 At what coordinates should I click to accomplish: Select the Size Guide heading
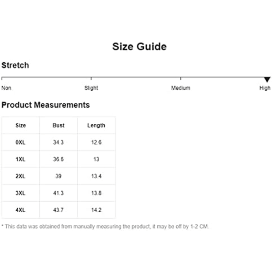tap(140, 47)
